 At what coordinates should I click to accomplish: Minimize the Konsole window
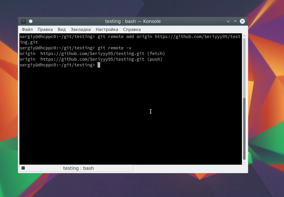(x=228, y=21)
